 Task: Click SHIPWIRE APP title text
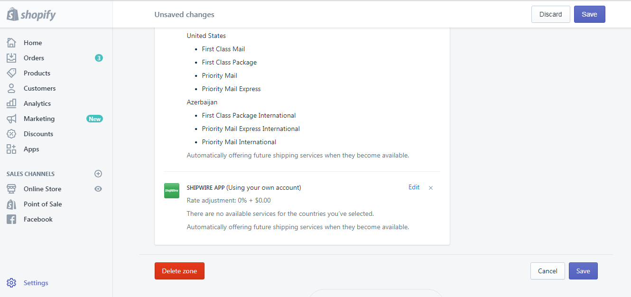pos(206,187)
